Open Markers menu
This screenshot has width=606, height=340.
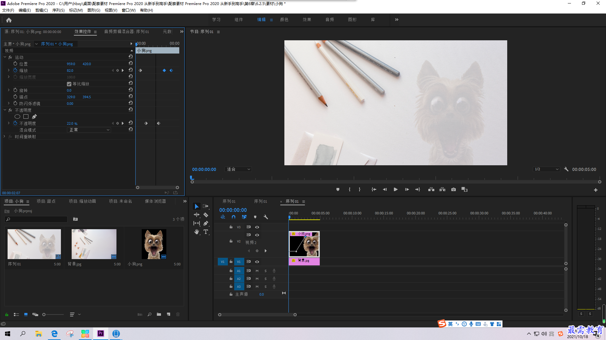(x=76, y=10)
